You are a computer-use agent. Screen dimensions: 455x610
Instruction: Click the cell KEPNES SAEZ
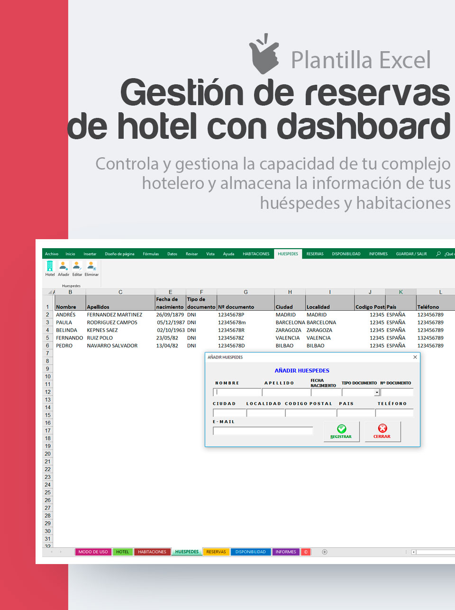point(120,330)
